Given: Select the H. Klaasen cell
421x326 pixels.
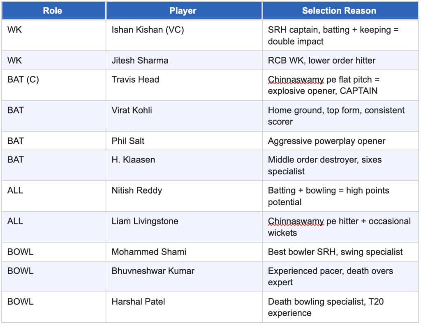Looking at the screenshot, I should click(184, 165).
